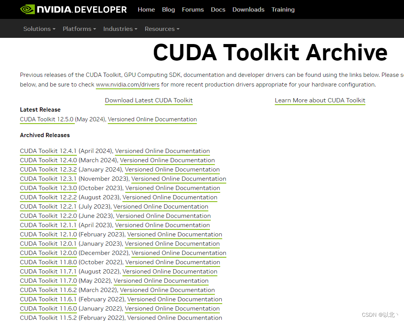Open CUDA Toolkit 12.4.1 link
This screenshot has width=404, height=321.
[x=48, y=151]
